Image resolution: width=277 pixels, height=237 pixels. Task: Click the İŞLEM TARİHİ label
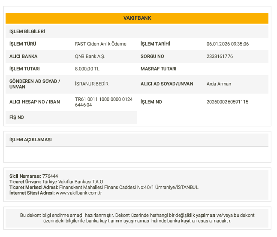(155, 44)
